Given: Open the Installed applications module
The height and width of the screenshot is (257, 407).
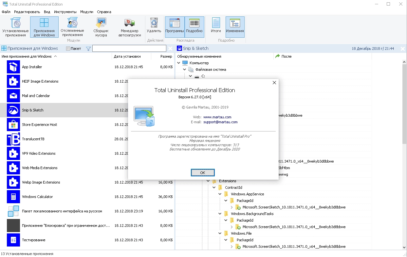Looking at the screenshot, I should (x=15, y=27).
